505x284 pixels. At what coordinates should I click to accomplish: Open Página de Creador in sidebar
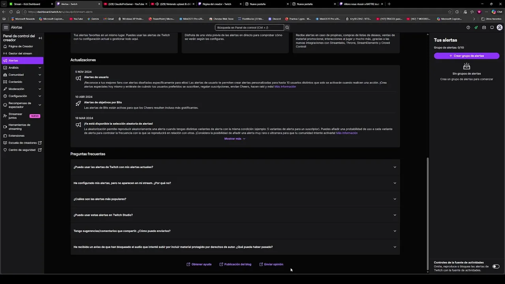point(22,46)
